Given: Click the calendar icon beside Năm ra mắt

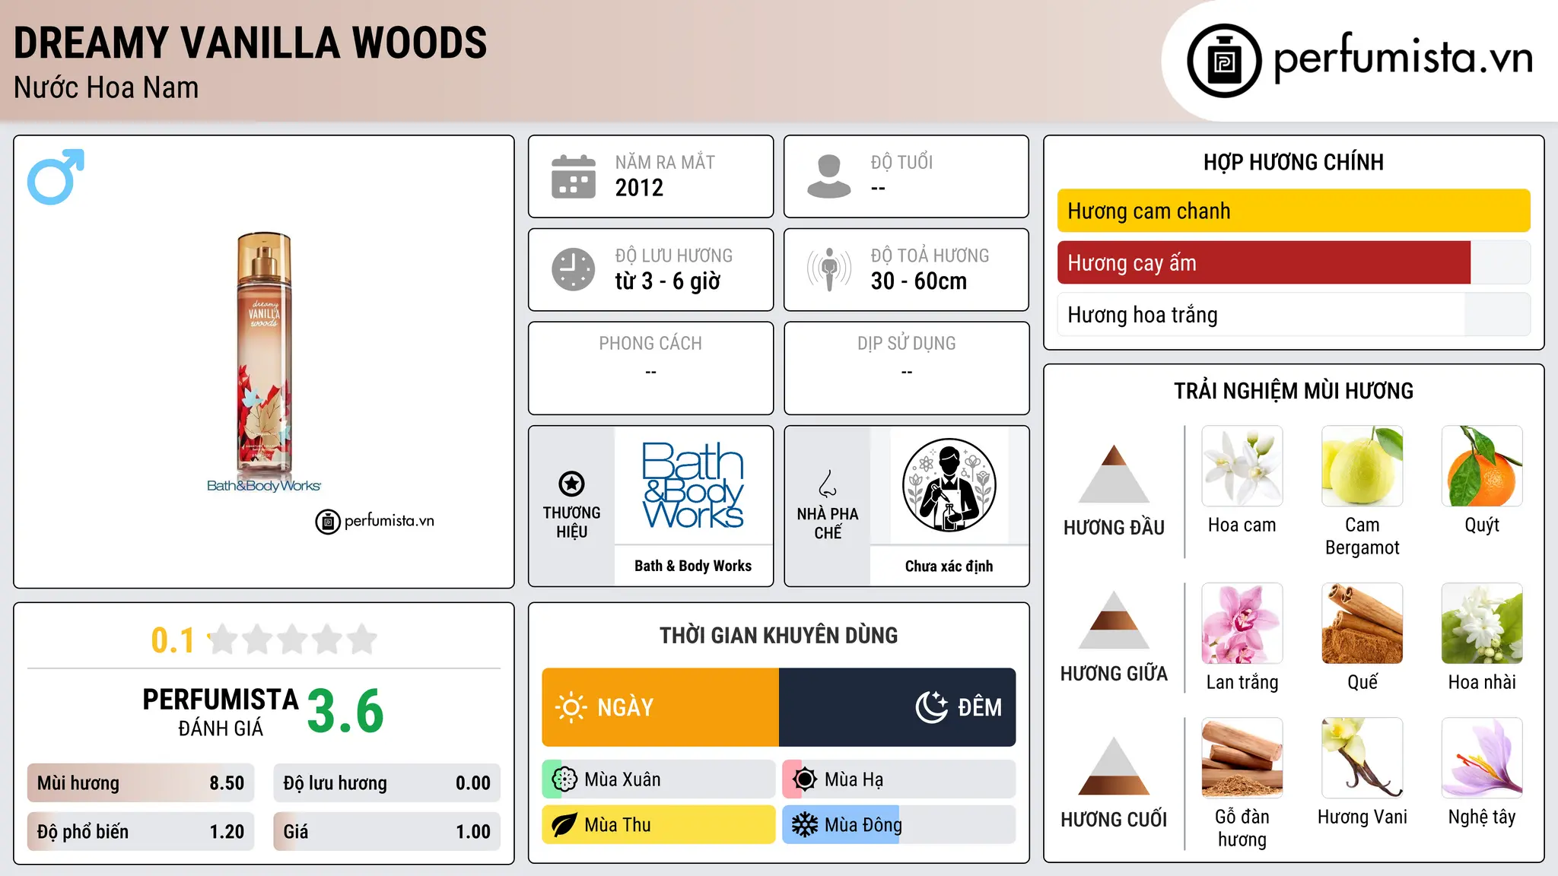Looking at the screenshot, I should pos(574,176).
